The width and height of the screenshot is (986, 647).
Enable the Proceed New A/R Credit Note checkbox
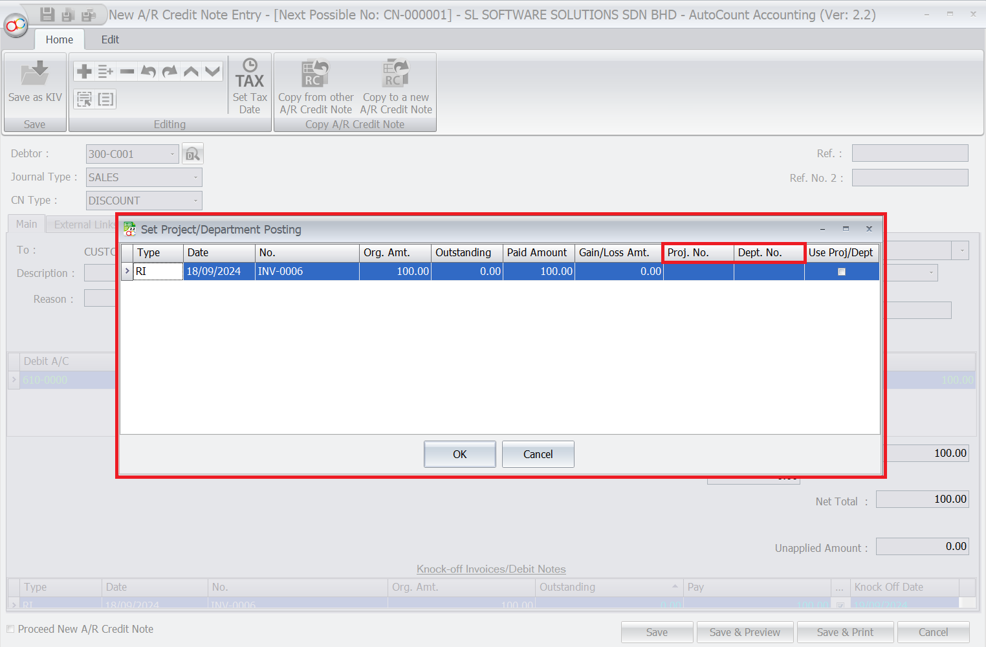coord(10,629)
